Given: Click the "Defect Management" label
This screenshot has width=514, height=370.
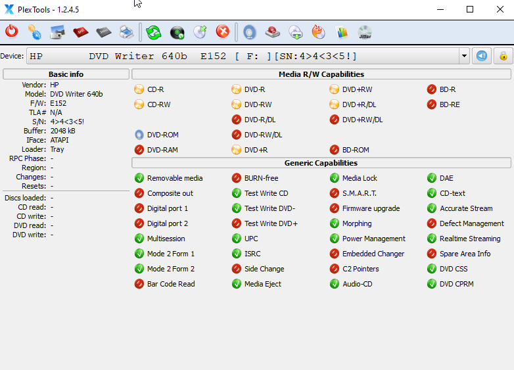Looking at the screenshot, I should pos(472,223).
